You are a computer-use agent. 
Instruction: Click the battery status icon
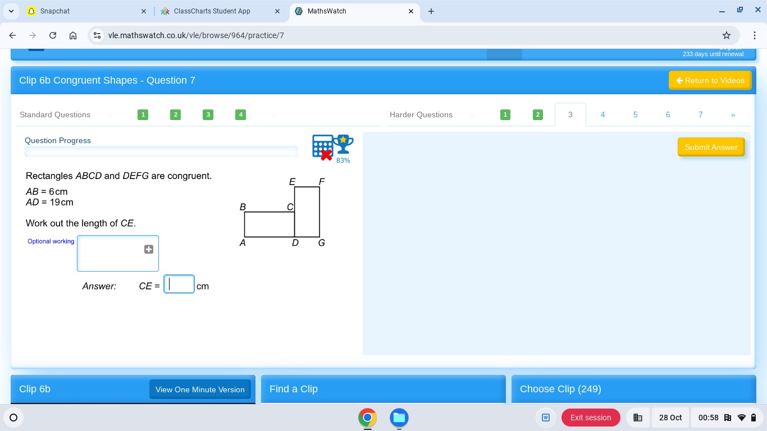point(754,418)
